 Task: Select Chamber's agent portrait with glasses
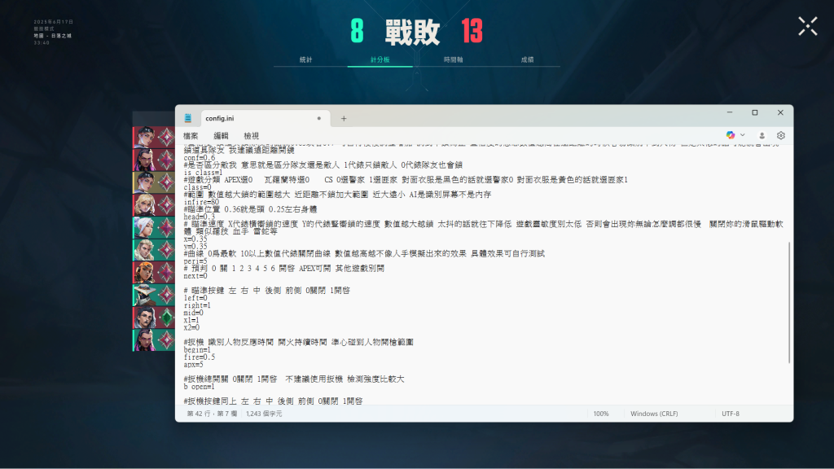click(144, 318)
